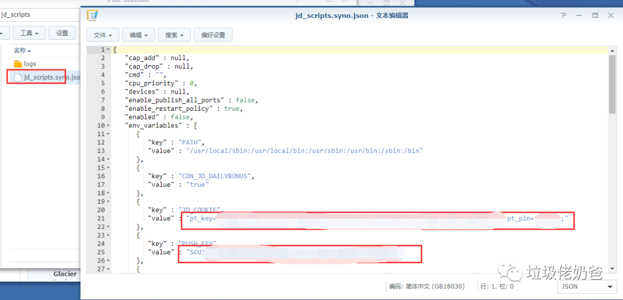This screenshot has width=623, height=300.
Task: Collapse the fold arrow on line 11
Action: 108,134
